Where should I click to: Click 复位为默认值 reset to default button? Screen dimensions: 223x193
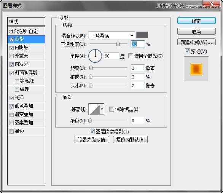(130, 140)
